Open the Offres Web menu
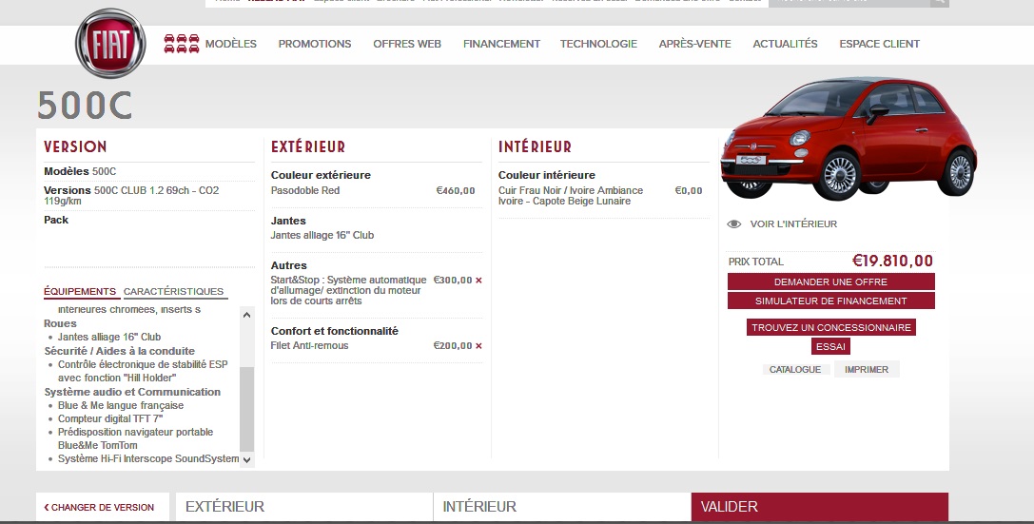 [407, 44]
